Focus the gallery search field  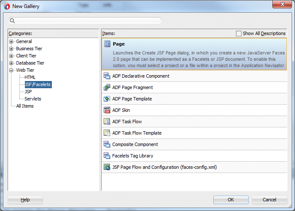[x=85, y=21]
